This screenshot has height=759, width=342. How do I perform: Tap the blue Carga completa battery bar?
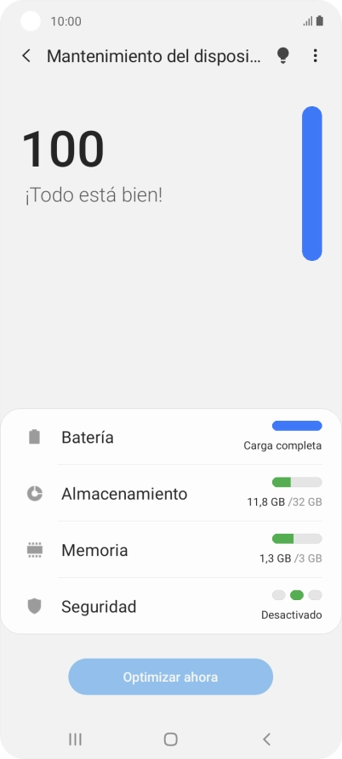click(x=297, y=426)
